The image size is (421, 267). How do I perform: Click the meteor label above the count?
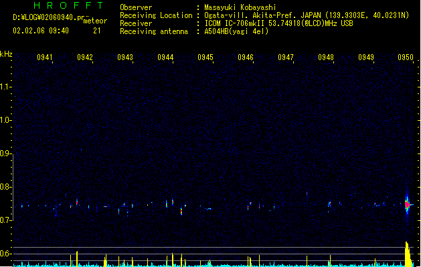pos(95,21)
